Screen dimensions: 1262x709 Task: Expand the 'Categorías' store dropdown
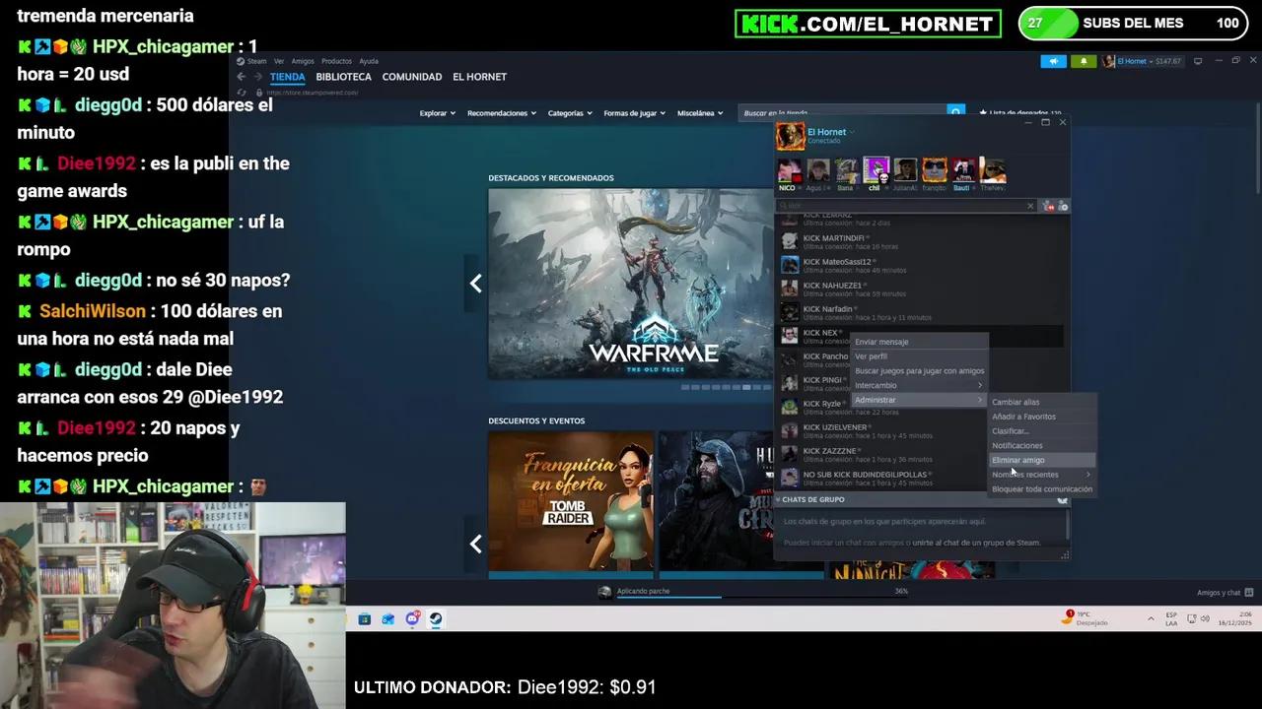coord(570,113)
